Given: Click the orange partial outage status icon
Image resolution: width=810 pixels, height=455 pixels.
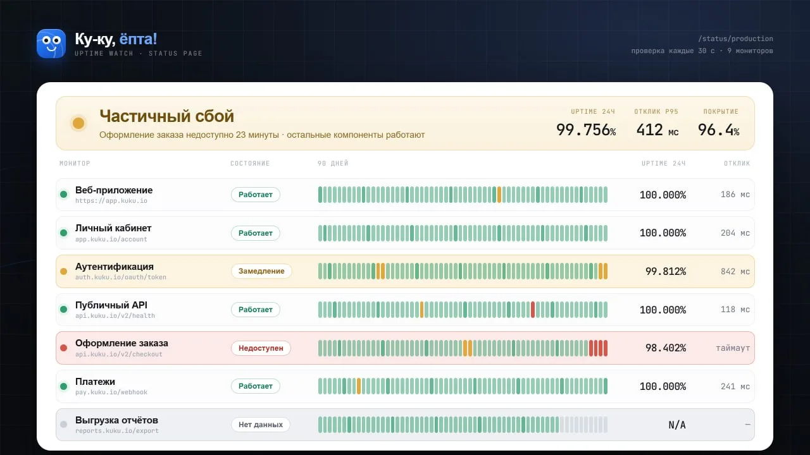Looking at the screenshot, I should tap(78, 123).
